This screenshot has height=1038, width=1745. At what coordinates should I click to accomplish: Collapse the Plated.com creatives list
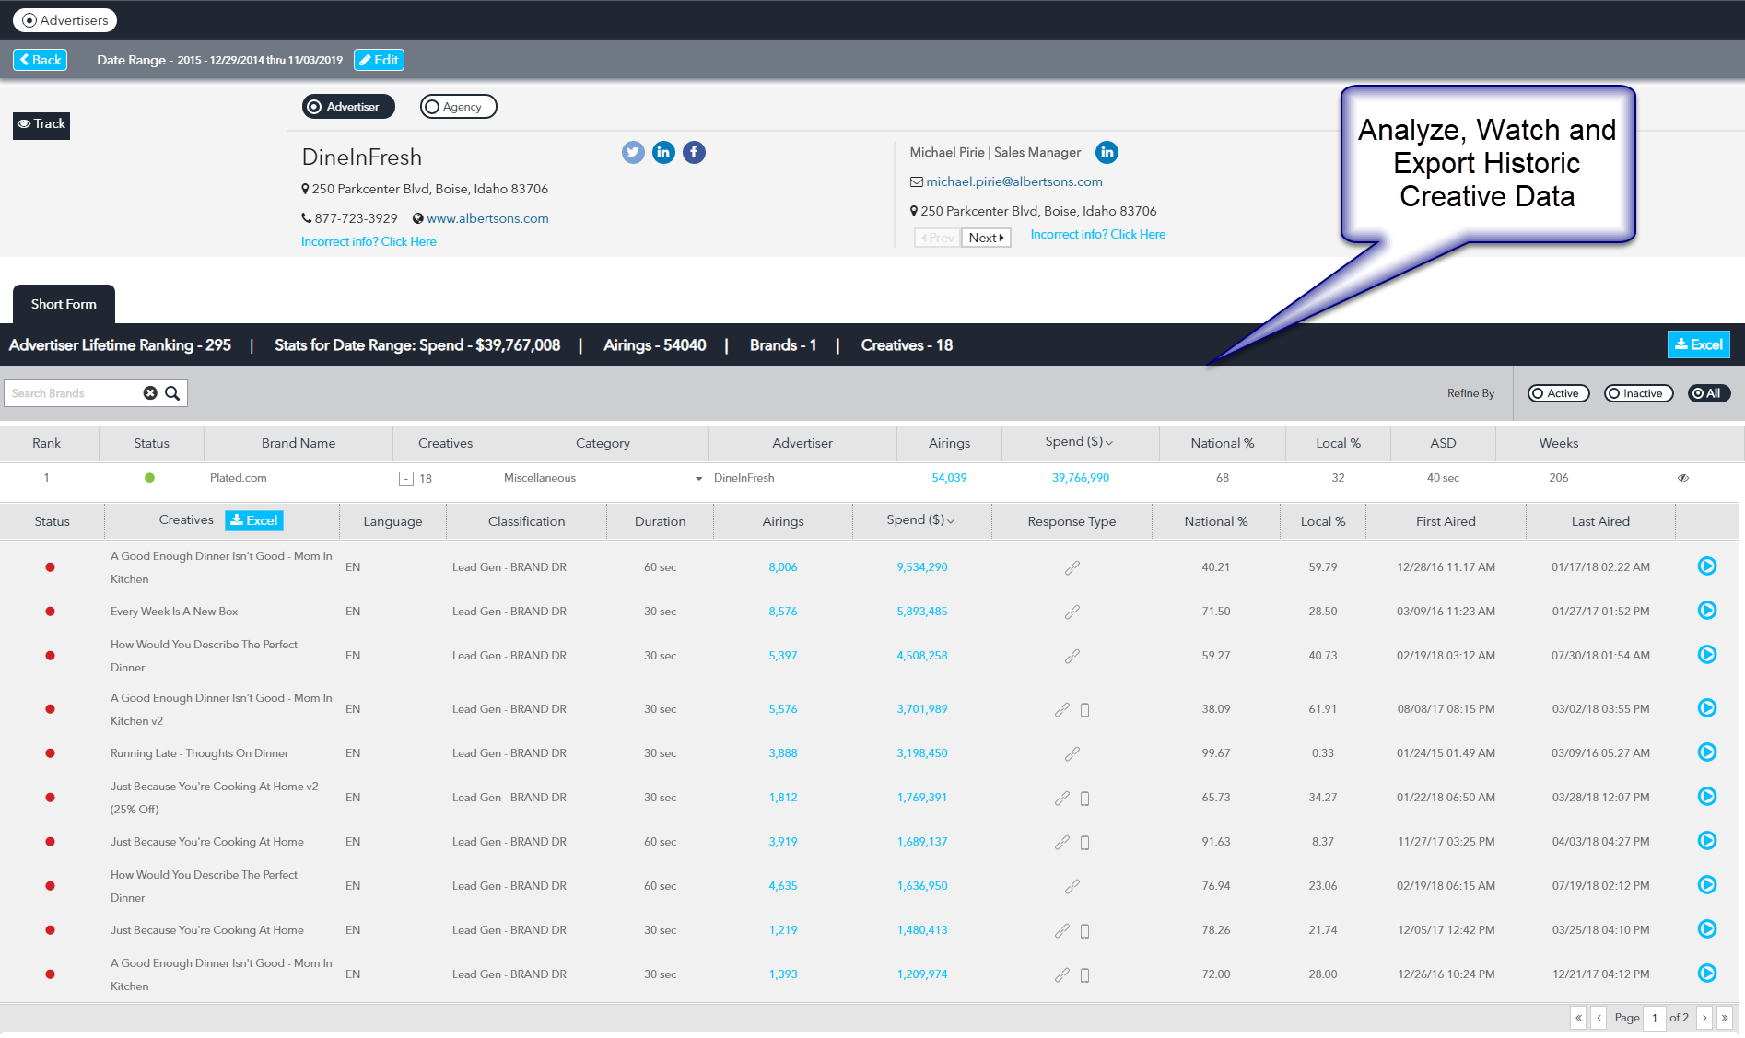405,479
